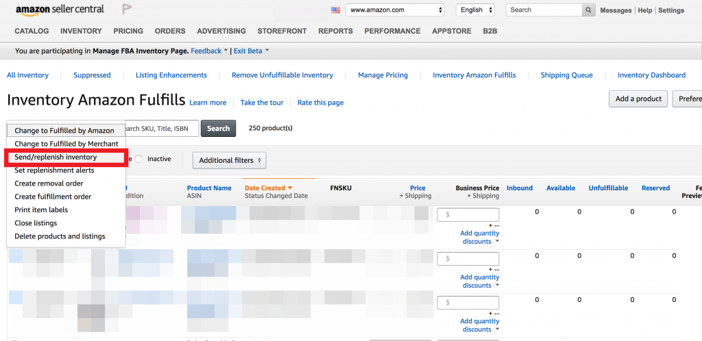Go to Listing Enhancements tab

(x=171, y=75)
